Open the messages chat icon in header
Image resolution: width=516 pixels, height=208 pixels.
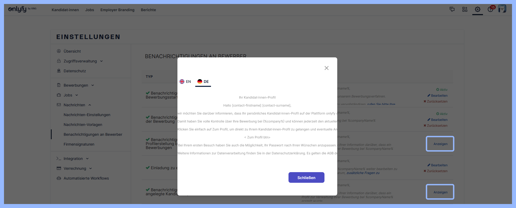tap(452, 9)
